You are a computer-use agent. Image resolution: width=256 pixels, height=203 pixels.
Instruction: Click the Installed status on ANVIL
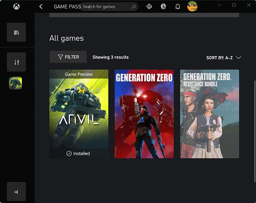(78, 153)
